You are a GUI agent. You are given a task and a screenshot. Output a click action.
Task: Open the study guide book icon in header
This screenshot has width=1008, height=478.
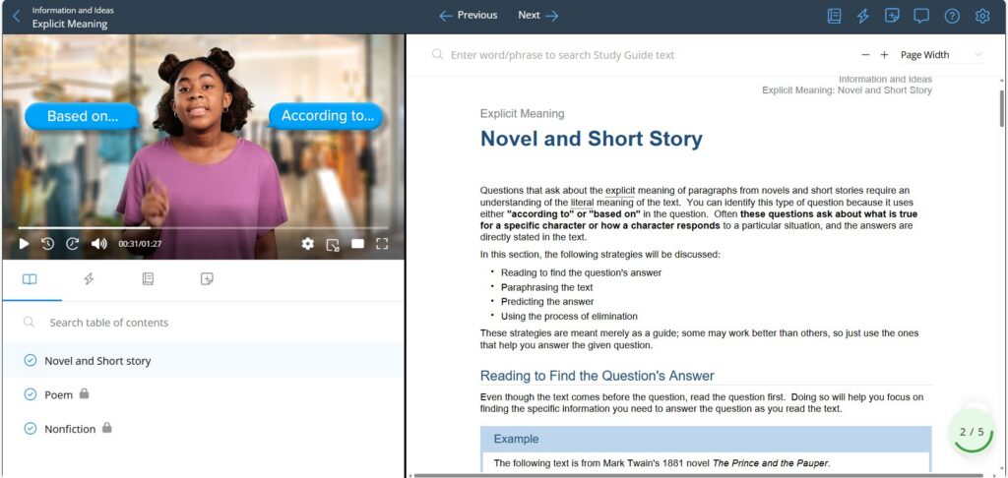[834, 16]
